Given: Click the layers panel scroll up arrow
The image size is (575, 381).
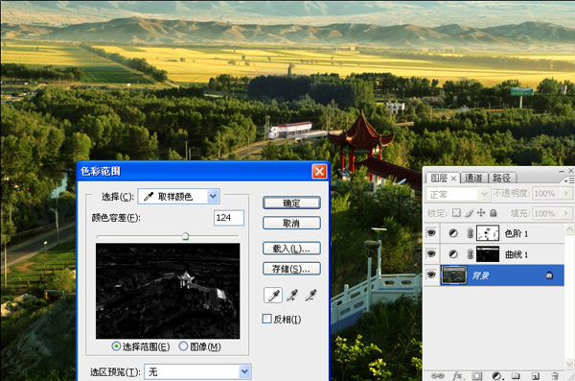Looking at the screenshot, I should [569, 229].
